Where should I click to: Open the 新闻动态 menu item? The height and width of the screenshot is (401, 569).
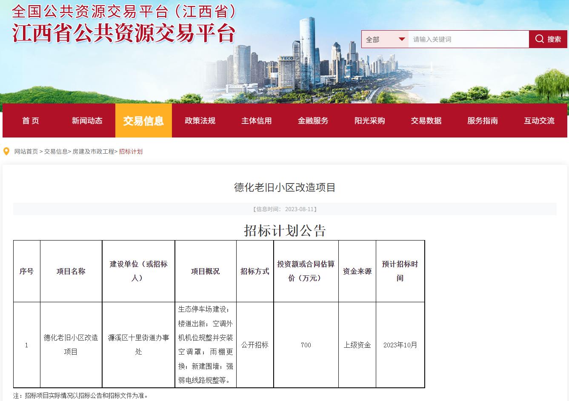[87, 121]
